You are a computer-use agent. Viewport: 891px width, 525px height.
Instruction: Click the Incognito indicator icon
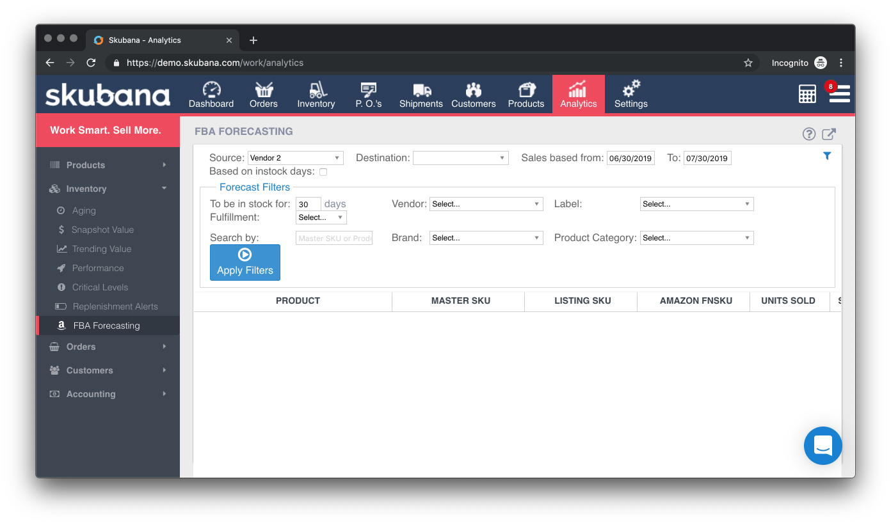821,63
